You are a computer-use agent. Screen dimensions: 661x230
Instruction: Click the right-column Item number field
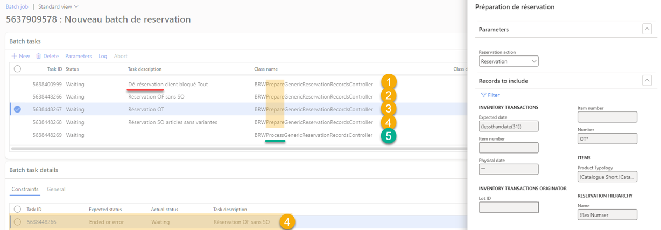pyautogui.click(x=607, y=117)
